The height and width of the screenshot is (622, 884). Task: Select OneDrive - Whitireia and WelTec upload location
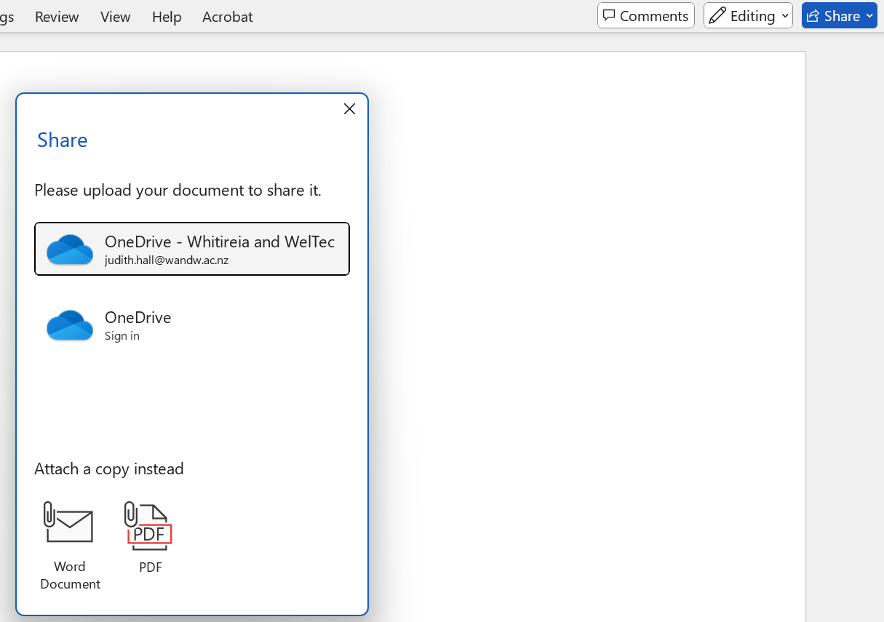(219, 242)
